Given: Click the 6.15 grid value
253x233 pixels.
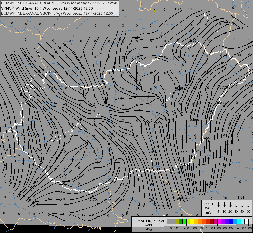Looking at the screenshot, I should coord(108,200).
